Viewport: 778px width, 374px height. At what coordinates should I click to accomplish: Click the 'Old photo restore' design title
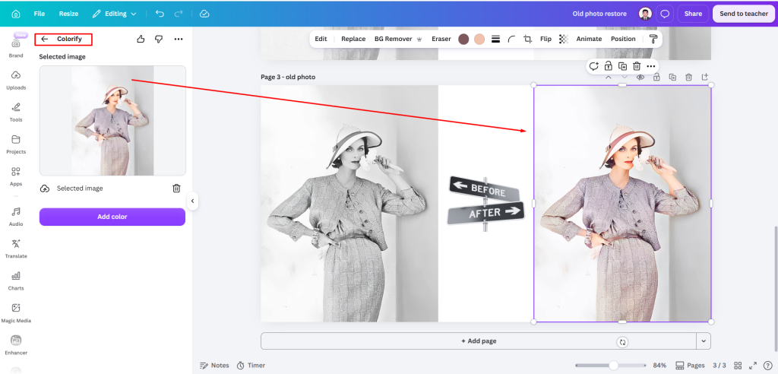(599, 14)
